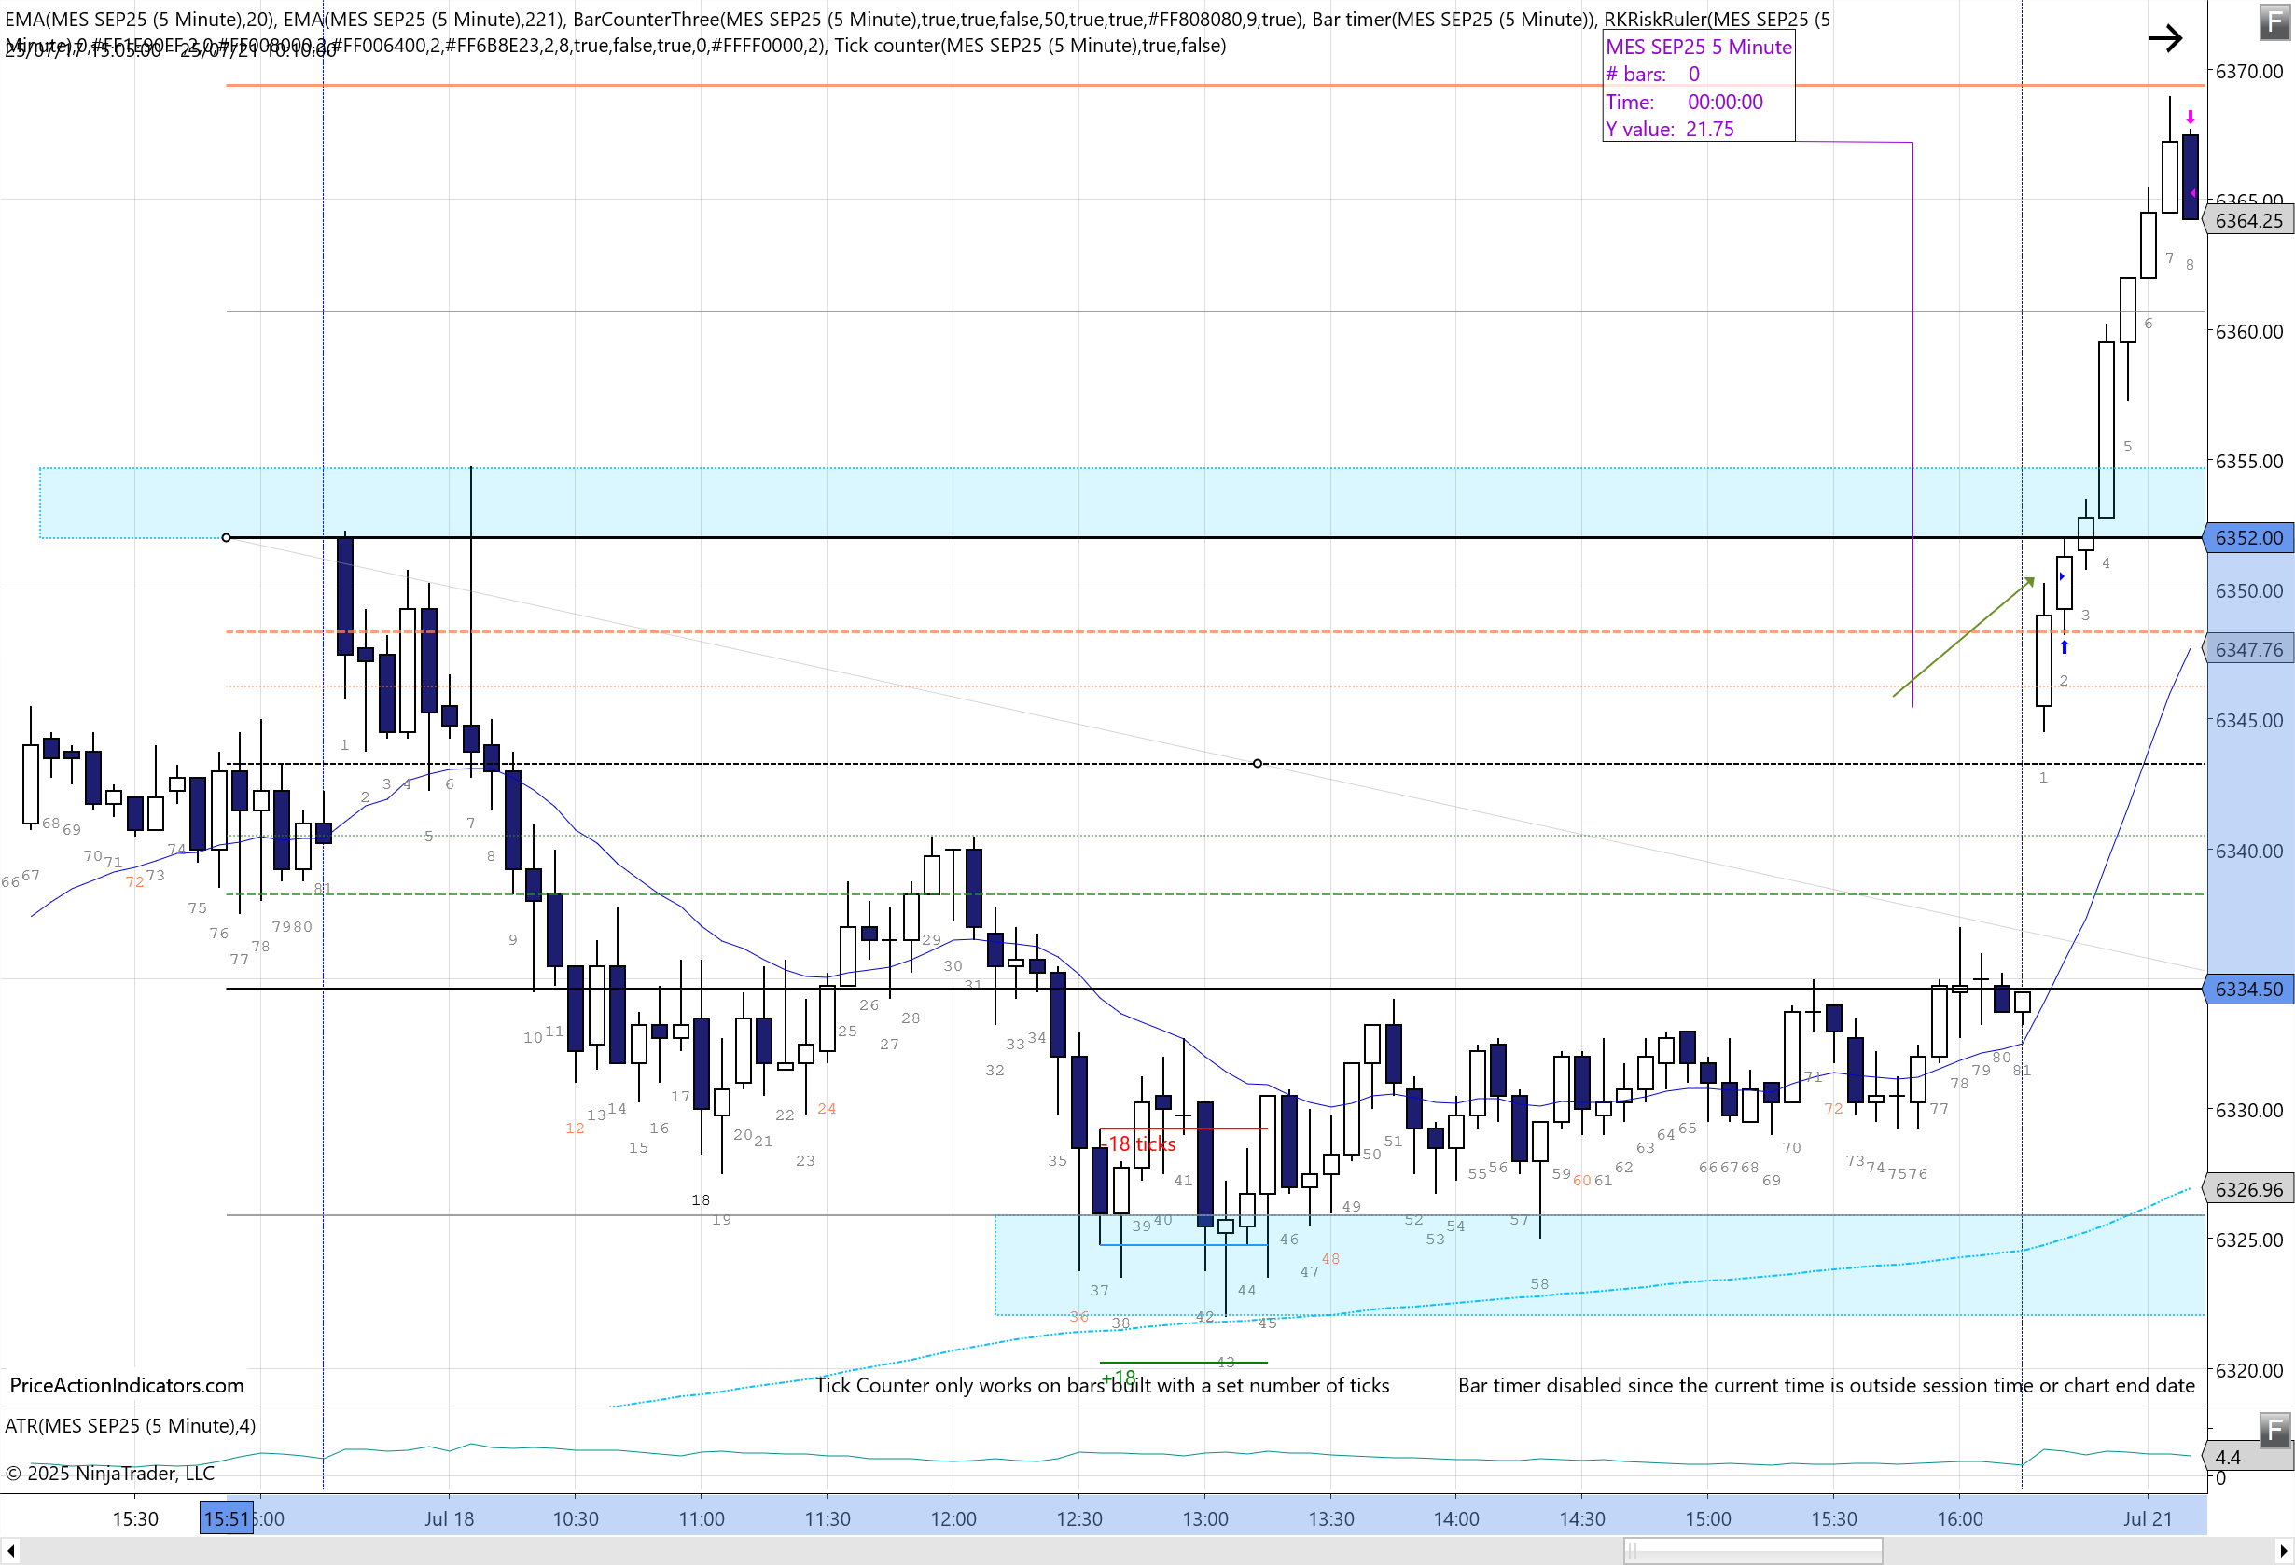Screen dimensions: 2295x1565
Task: Click the MES SEP25 5 Minute ruler info box
Action: click(x=1699, y=87)
